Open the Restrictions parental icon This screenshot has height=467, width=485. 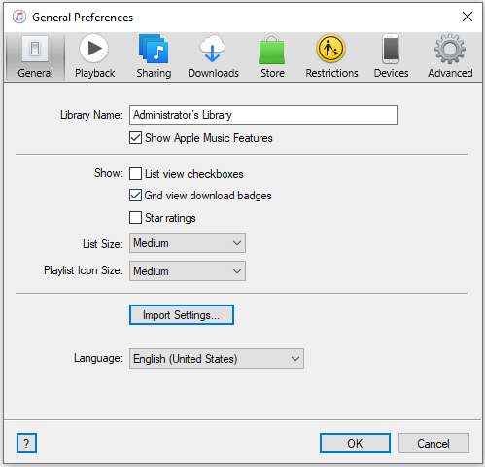click(331, 49)
